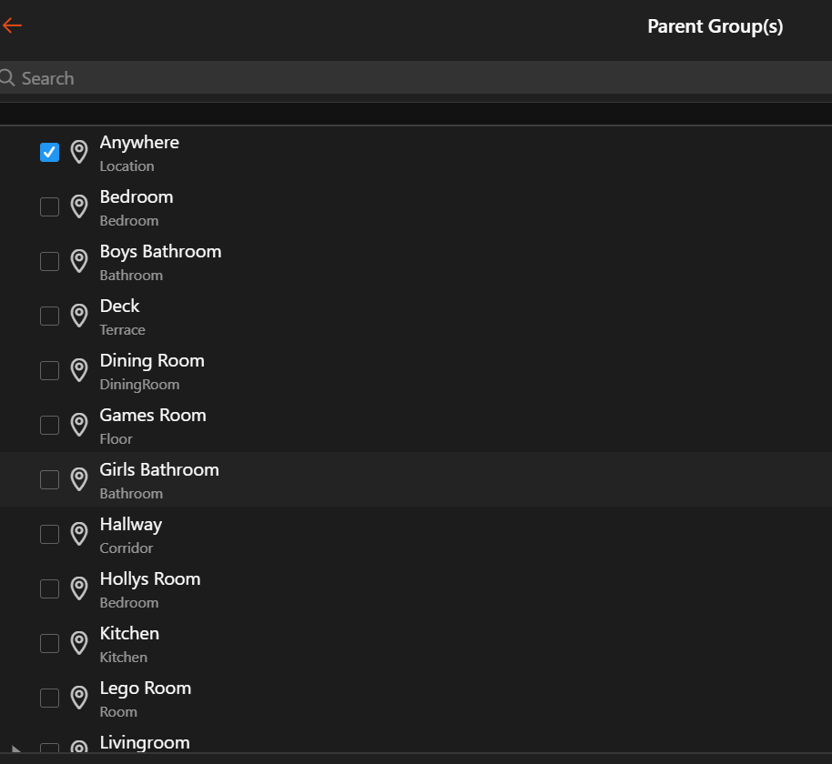Check the Hollys Room checkbox
The width and height of the screenshot is (832, 764).
click(x=50, y=588)
